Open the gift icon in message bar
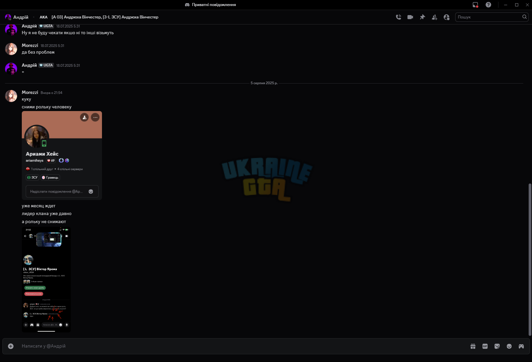Screen dimensions: 532x362 [x=473, y=346]
